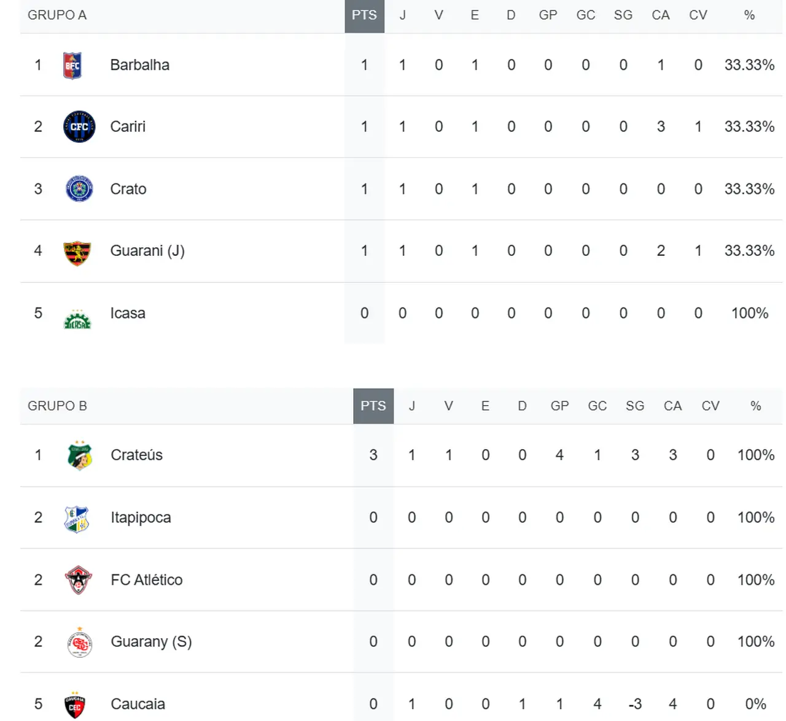
Task: Open the Caucaia team name link
Action: (138, 704)
